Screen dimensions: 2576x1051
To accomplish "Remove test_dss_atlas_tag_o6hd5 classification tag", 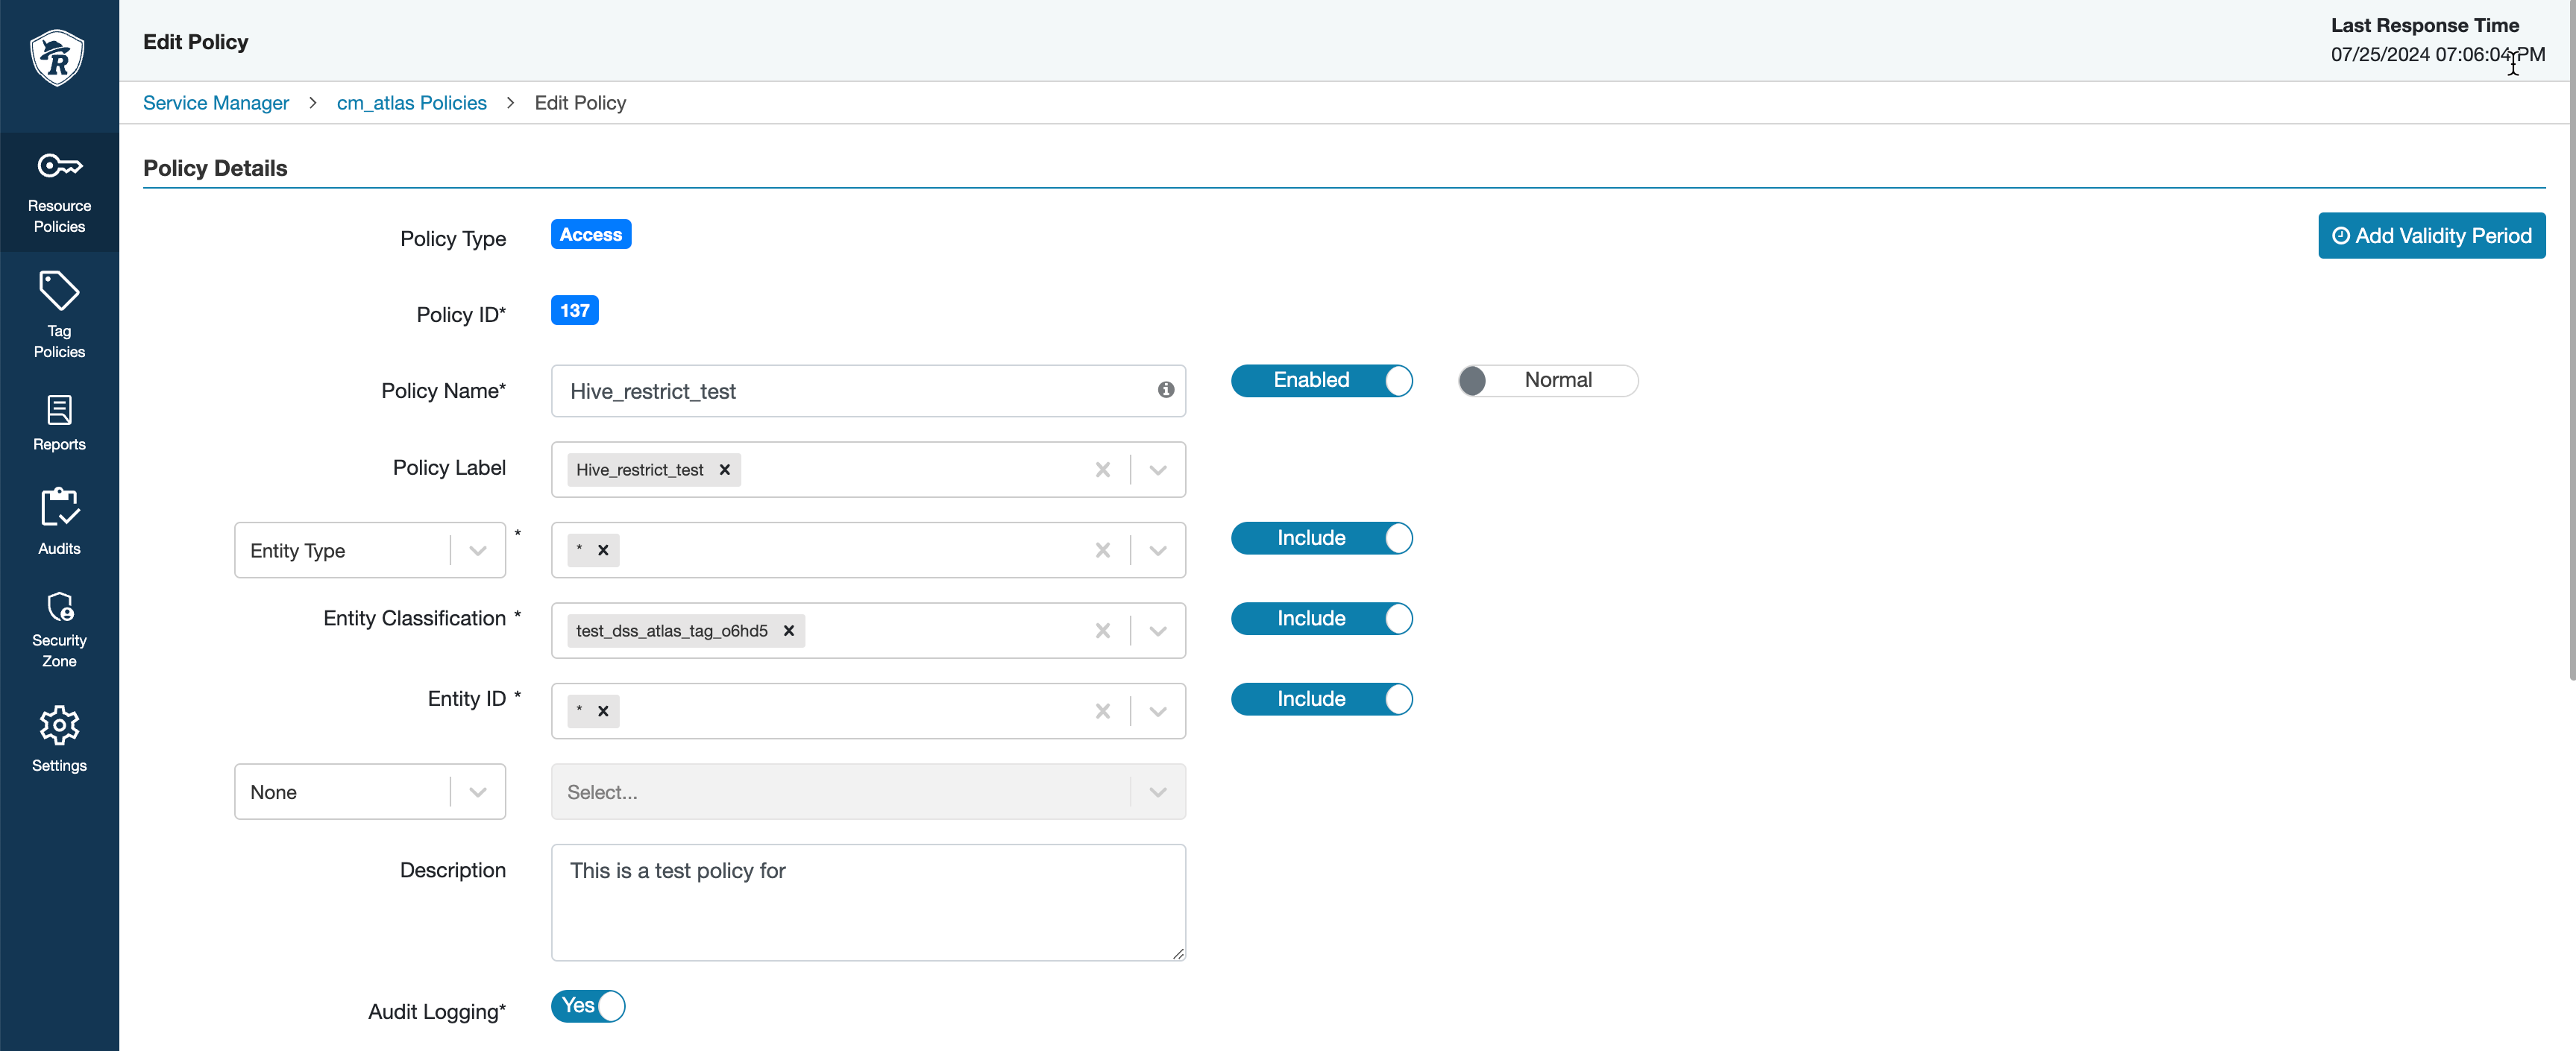I will click(x=789, y=631).
